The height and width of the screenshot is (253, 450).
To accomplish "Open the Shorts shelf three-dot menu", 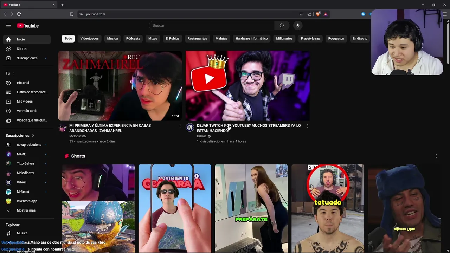I will tap(436, 156).
